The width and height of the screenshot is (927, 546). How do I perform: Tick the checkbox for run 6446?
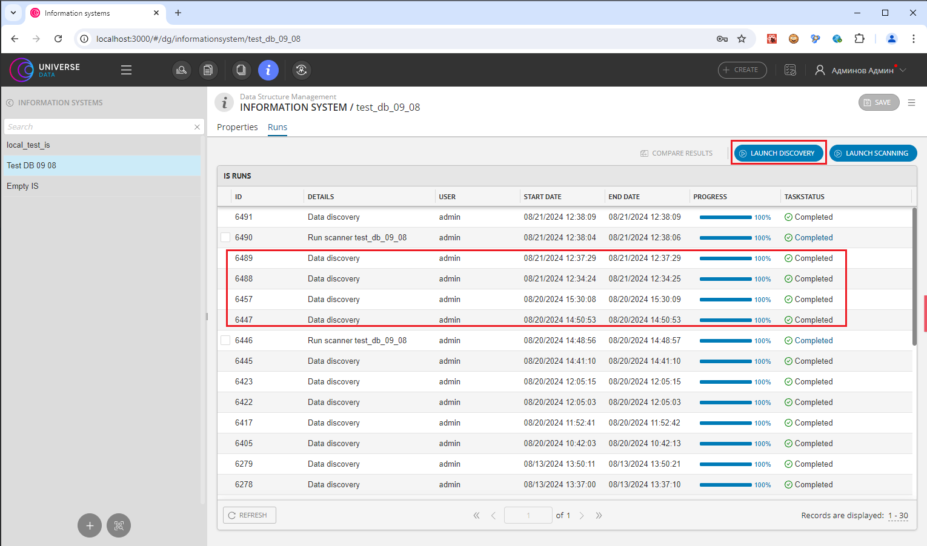pyautogui.click(x=225, y=341)
